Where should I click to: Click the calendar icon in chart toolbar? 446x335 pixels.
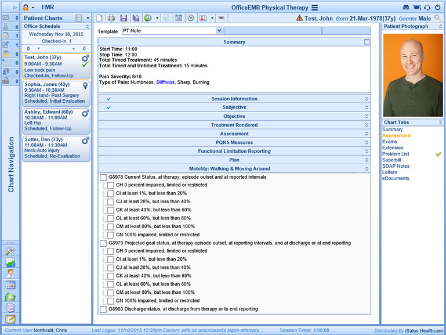[x=179, y=18]
